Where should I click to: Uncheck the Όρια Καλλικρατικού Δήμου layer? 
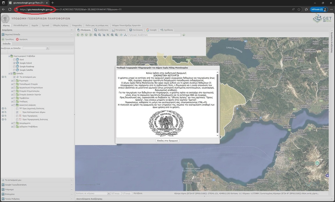coord(17,112)
